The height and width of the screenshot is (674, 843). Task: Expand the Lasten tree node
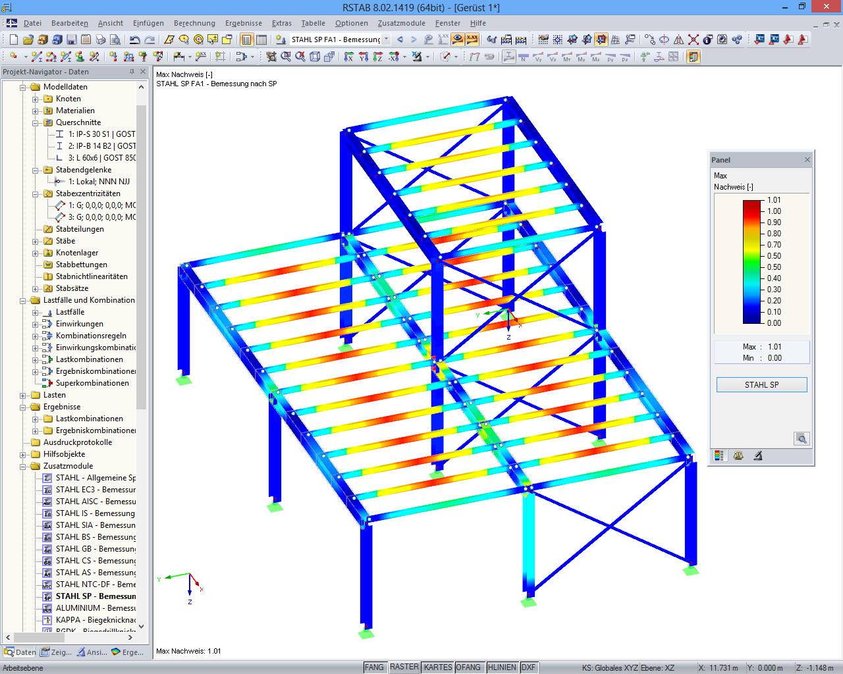click(x=23, y=395)
